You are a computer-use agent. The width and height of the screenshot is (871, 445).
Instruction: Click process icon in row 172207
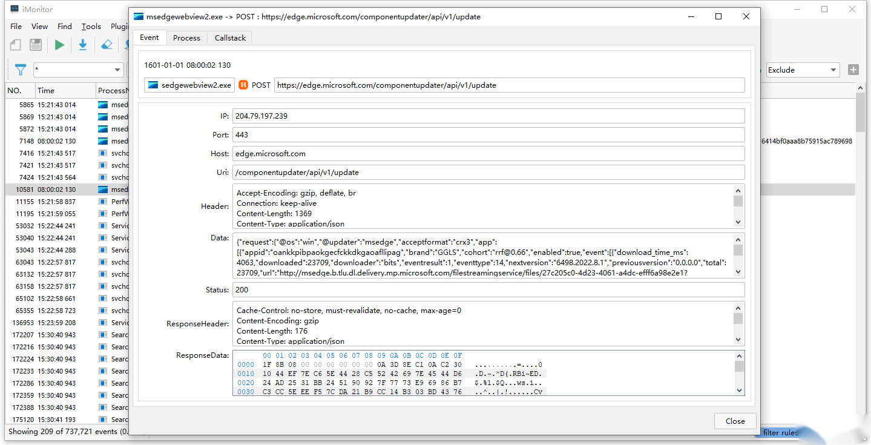pos(103,335)
